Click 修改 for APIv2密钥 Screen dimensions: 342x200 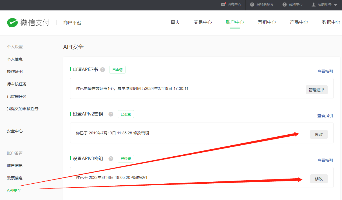pyautogui.click(x=319, y=134)
